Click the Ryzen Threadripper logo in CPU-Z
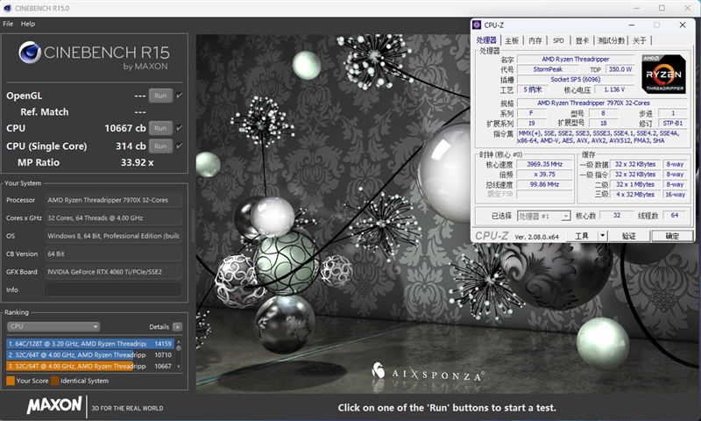The height and width of the screenshot is (421, 701). pyautogui.click(x=664, y=74)
